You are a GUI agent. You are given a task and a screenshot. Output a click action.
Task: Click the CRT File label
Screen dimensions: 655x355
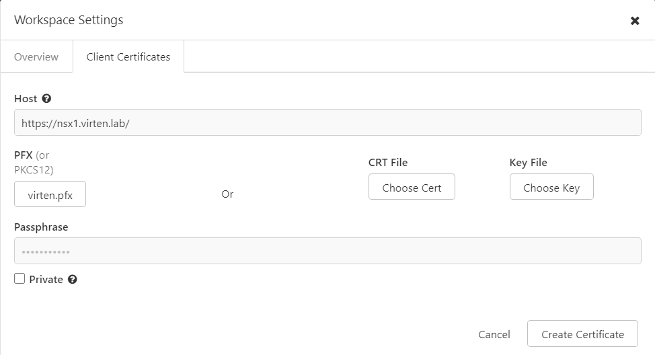tap(388, 163)
